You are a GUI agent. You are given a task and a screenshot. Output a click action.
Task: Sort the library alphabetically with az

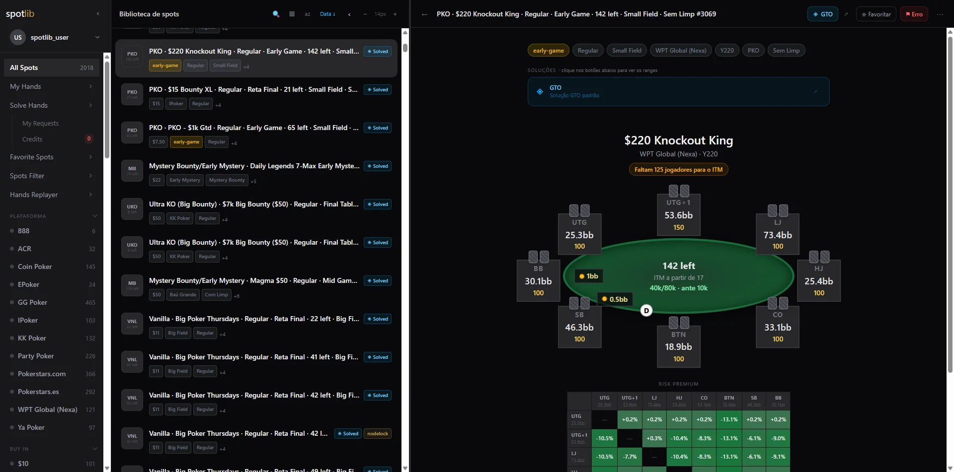click(x=308, y=14)
